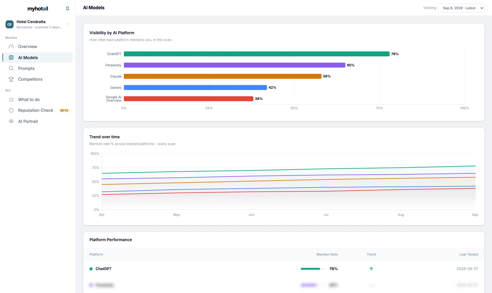
Task: Click the AI Portrait eye icon
Action: (11, 121)
